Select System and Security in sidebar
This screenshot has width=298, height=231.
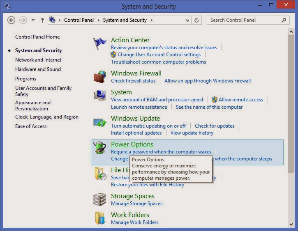(38, 50)
